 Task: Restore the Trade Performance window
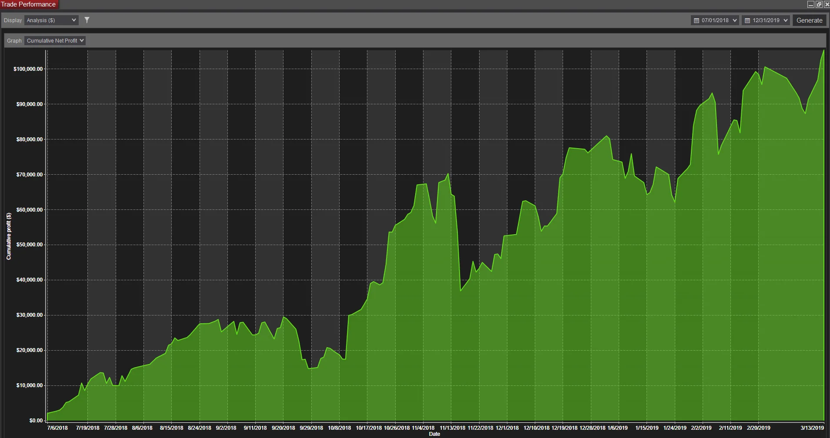coord(819,4)
